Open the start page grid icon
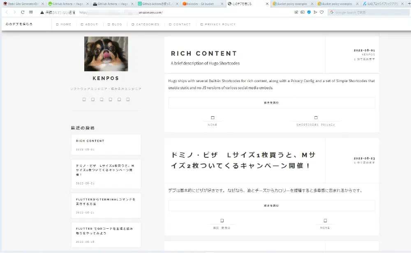 click(31, 12)
